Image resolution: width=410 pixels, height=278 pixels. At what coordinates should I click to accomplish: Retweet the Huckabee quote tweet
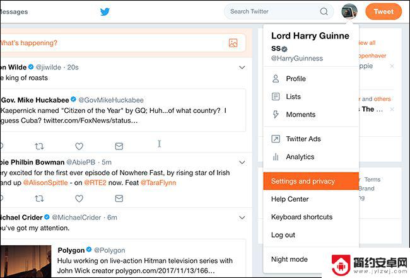click(39, 146)
